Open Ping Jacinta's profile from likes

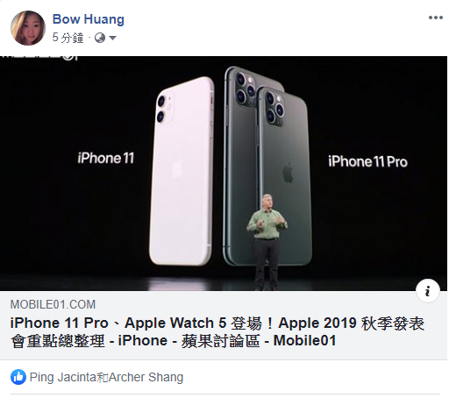tap(63, 377)
